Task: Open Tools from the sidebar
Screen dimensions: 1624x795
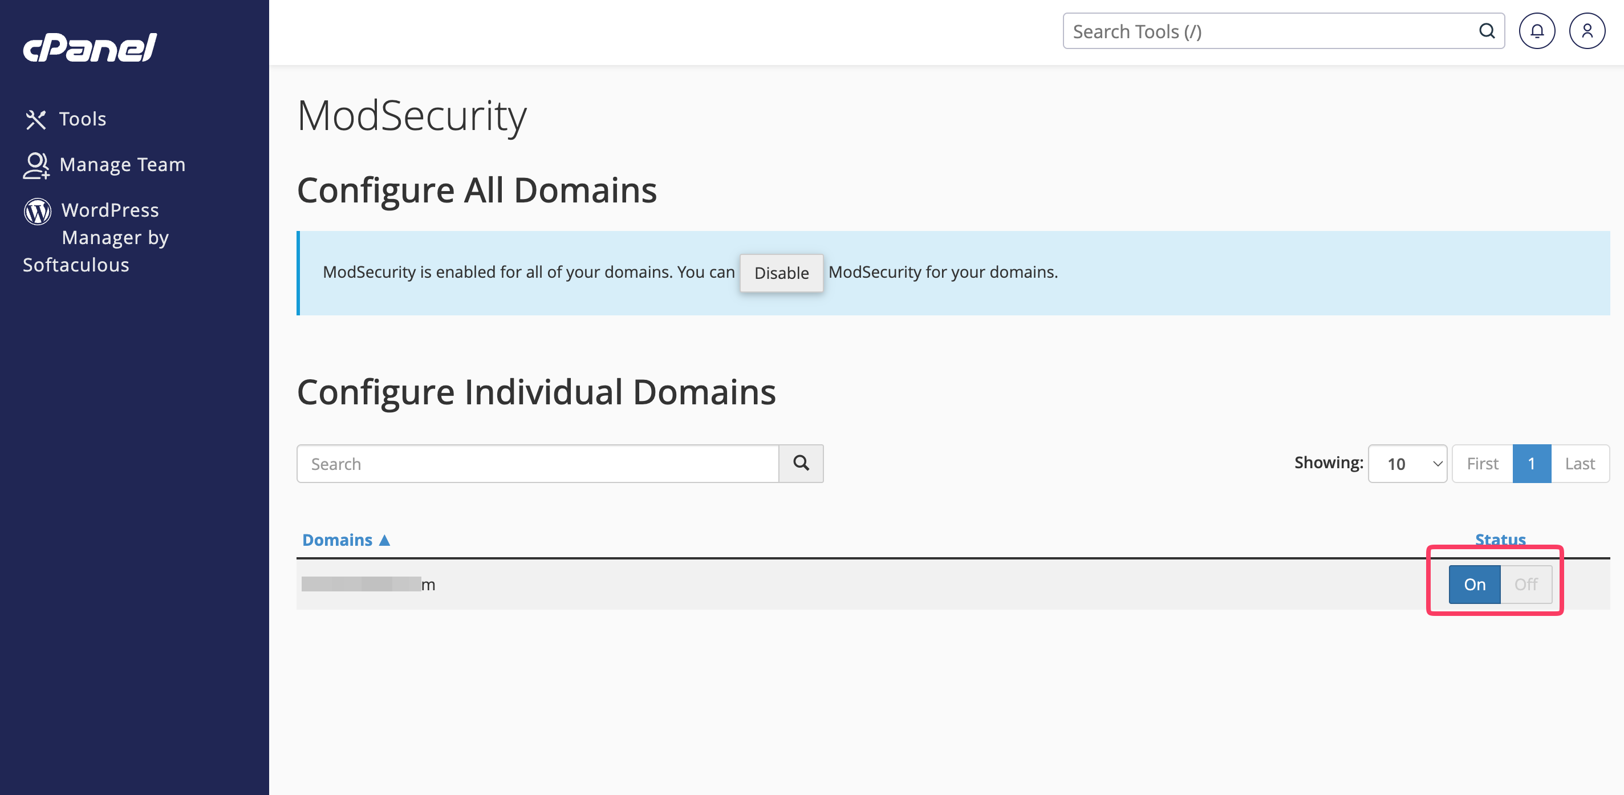Action: [x=66, y=119]
